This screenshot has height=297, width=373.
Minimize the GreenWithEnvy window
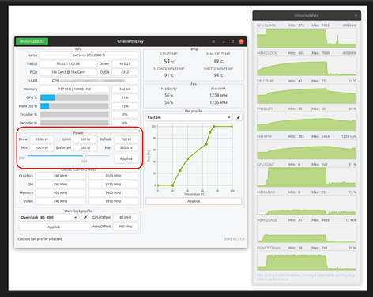224,41
